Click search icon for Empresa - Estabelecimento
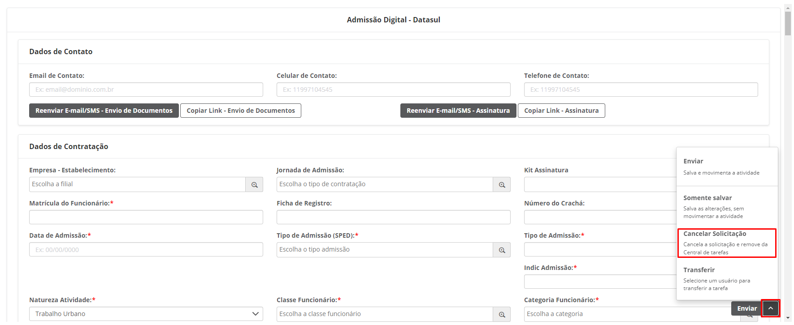The image size is (794, 325). click(254, 184)
